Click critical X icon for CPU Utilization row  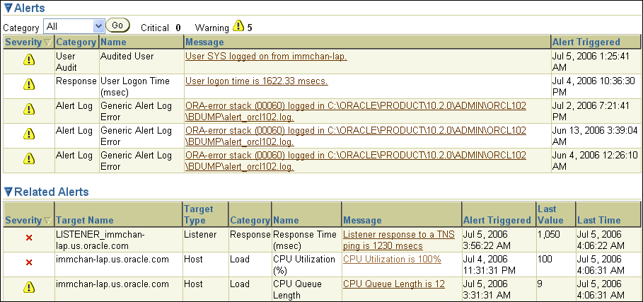click(x=28, y=263)
